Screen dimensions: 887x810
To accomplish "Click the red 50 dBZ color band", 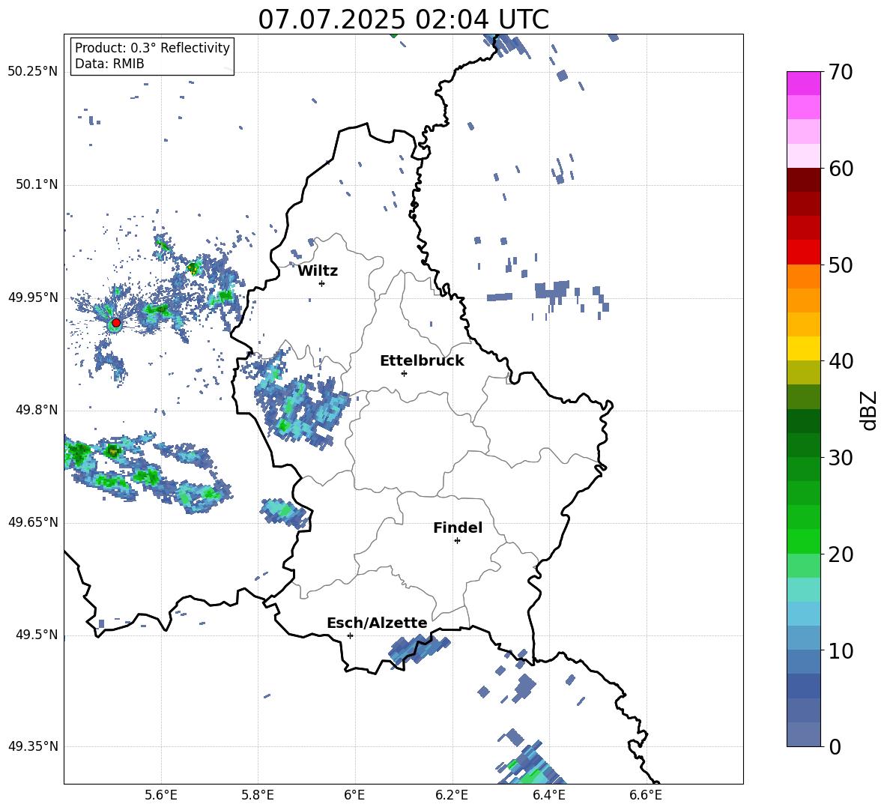I will pyautogui.click(x=803, y=253).
